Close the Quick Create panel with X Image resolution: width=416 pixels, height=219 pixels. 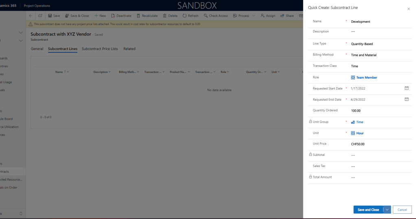[409, 9]
